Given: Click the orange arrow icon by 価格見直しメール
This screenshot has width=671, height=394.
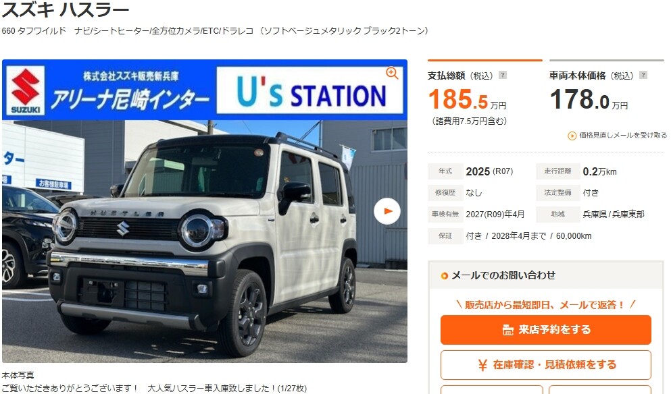Looking at the screenshot, I should [x=572, y=136].
